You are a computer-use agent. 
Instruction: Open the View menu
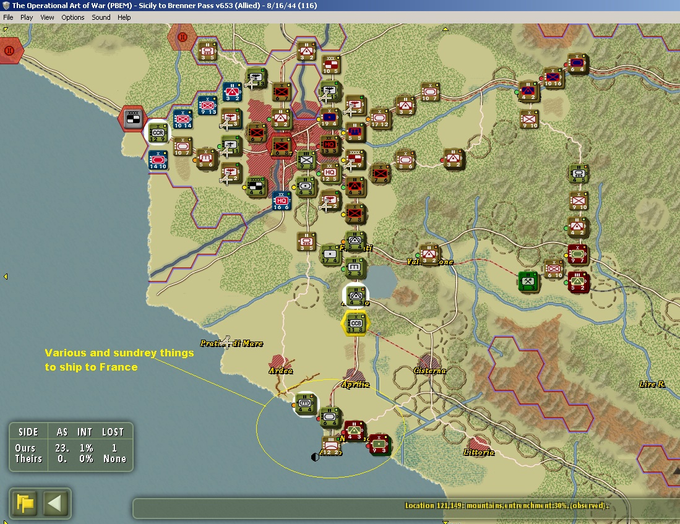tap(47, 17)
